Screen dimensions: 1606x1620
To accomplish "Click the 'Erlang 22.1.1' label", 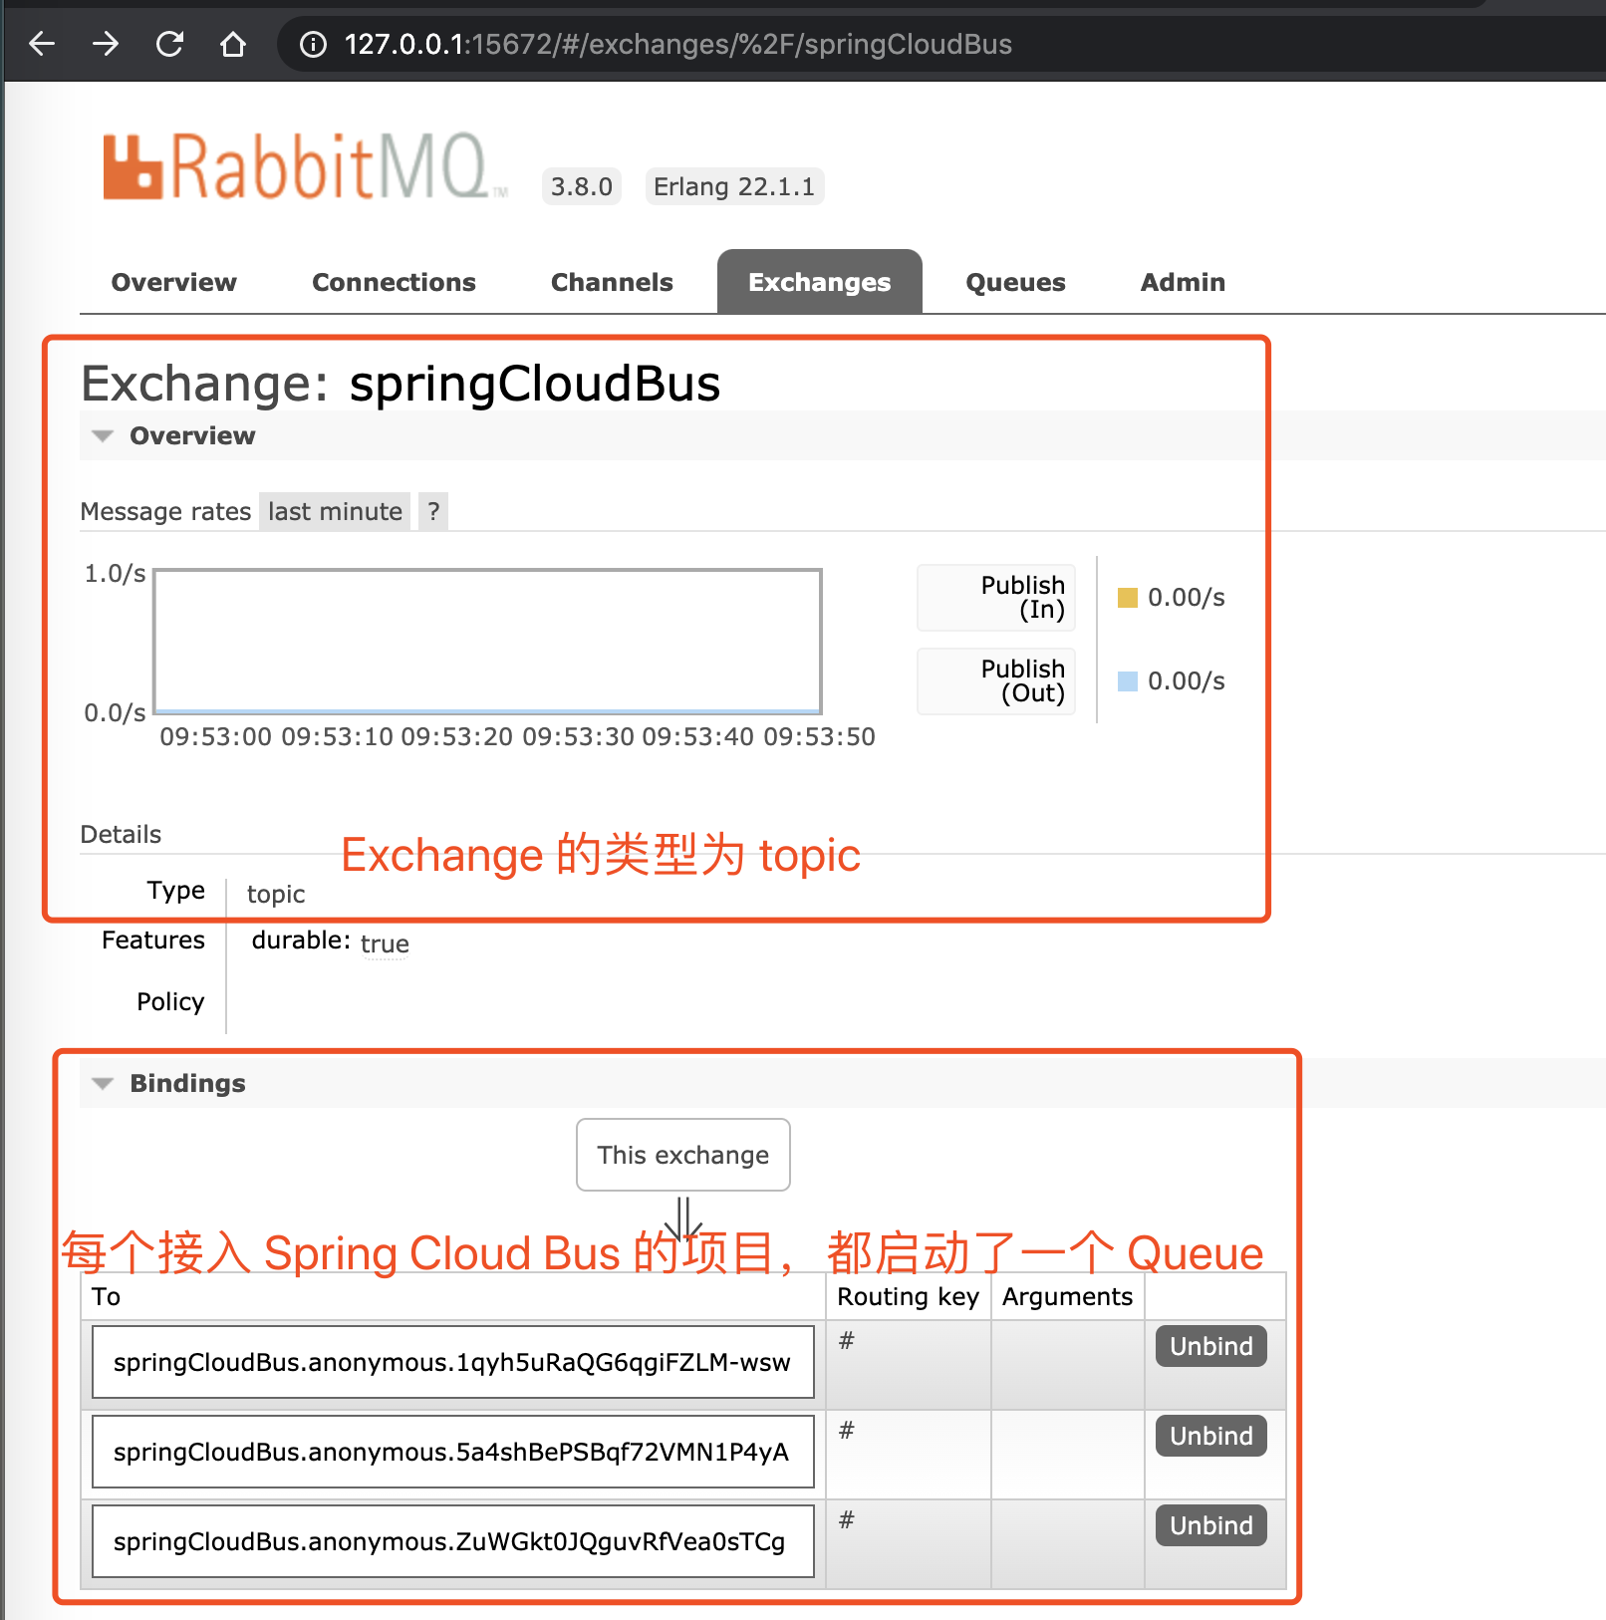I will pos(734,186).
